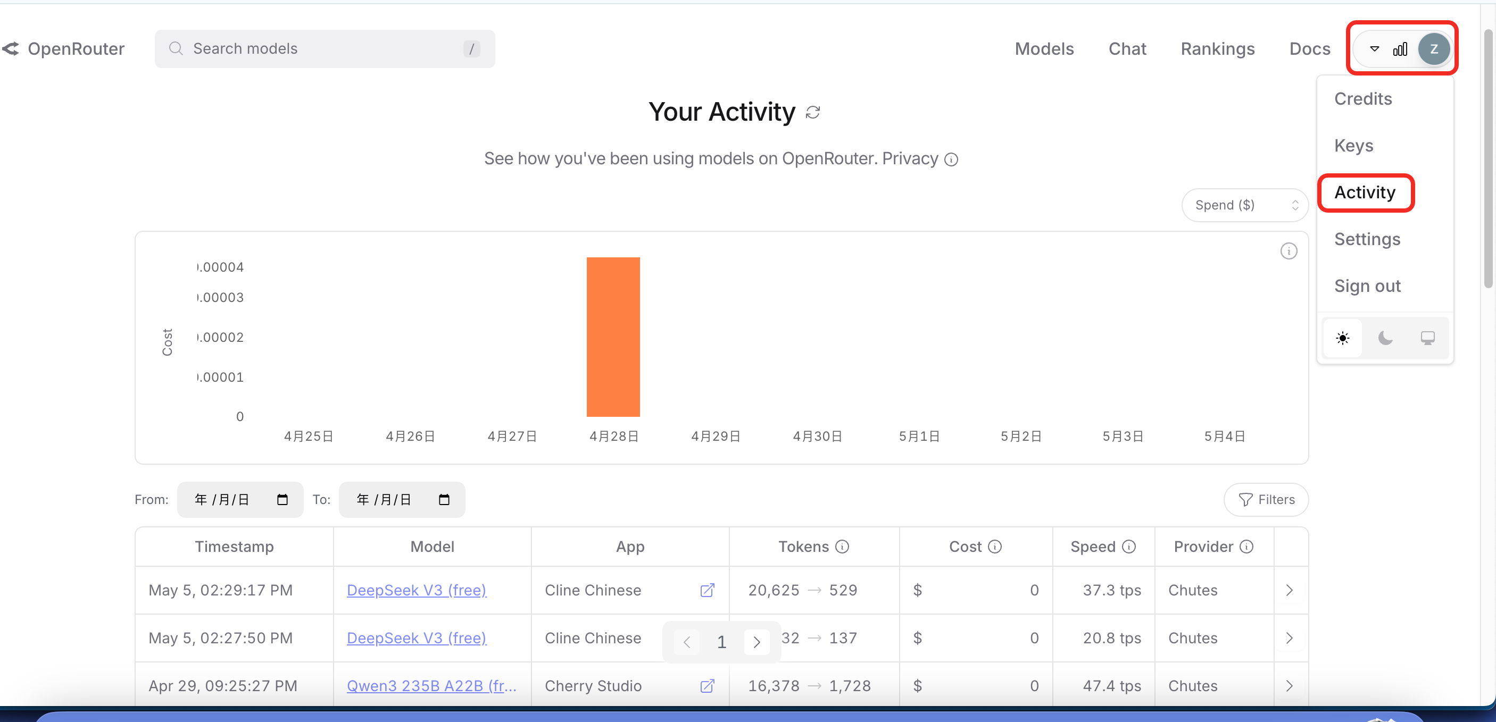
Task: Expand first DeepSeek V3 row chevron
Action: point(1289,590)
